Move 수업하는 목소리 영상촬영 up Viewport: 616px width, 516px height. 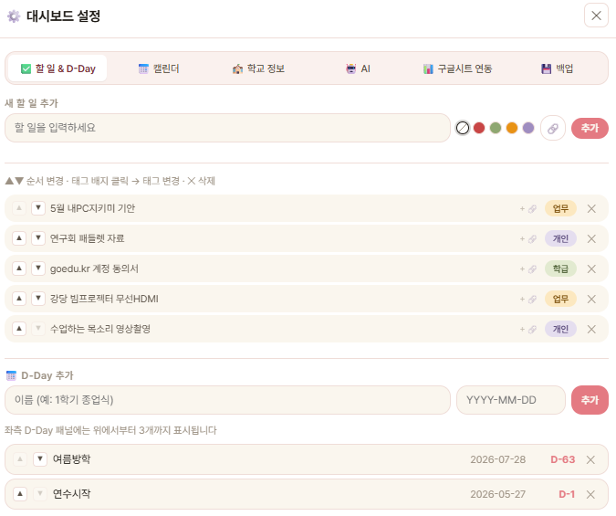pyautogui.click(x=19, y=329)
